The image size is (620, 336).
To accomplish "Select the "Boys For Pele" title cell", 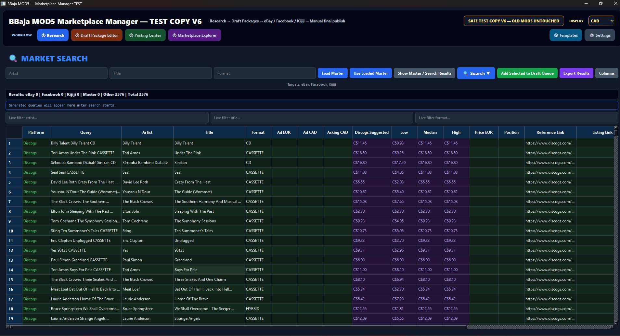I will pyautogui.click(x=209, y=270).
